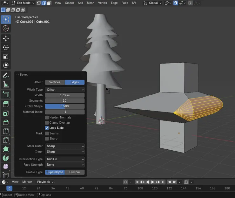Adjust the Profile Shape slider

coord(65,106)
